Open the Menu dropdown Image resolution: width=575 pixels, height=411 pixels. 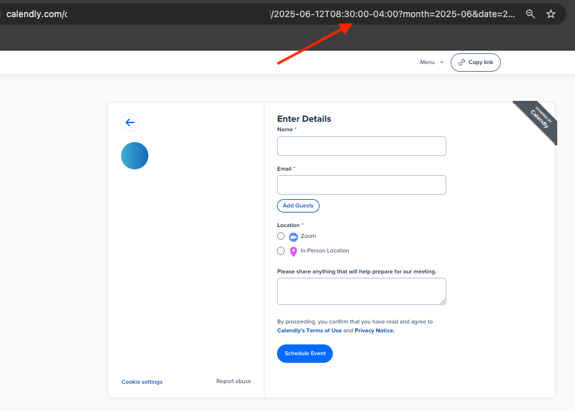point(432,62)
